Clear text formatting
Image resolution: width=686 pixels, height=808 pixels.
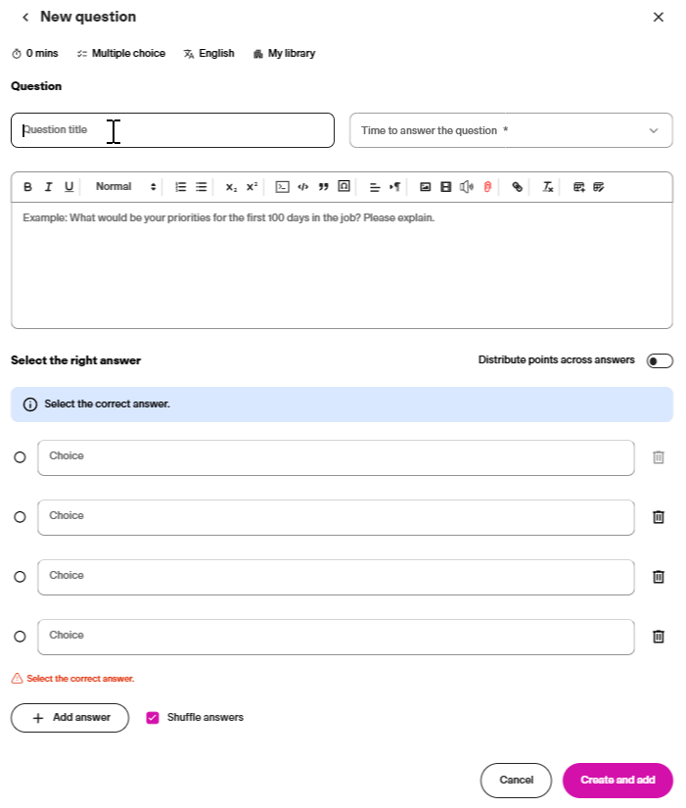point(548,187)
